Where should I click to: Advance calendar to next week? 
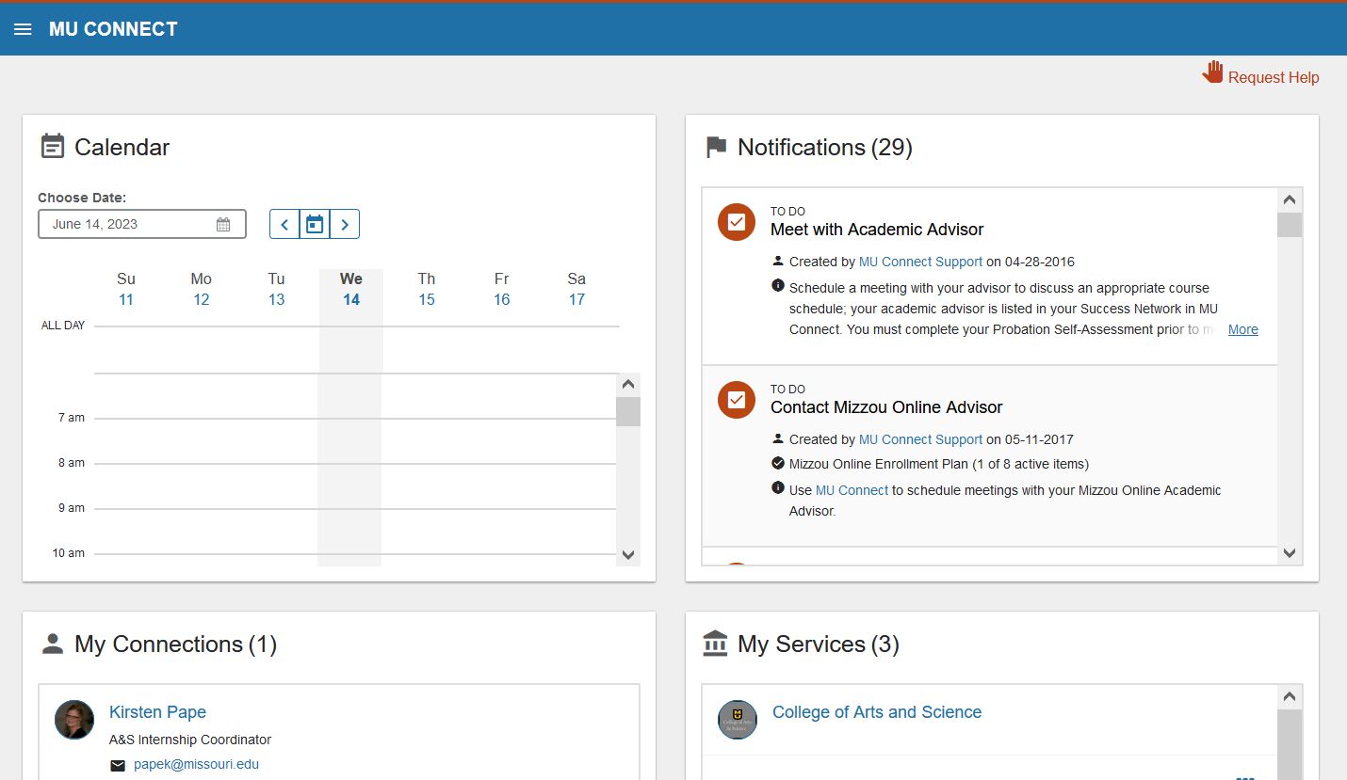[x=345, y=224]
